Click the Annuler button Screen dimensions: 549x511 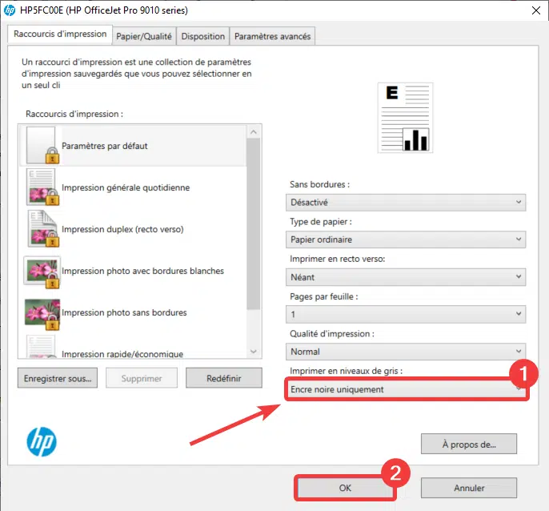(469, 488)
